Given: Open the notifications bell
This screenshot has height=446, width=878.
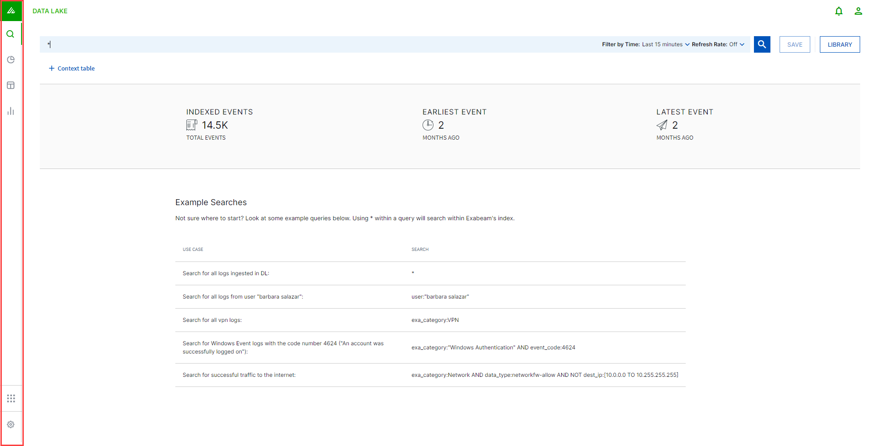Looking at the screenshot, I should (839, 11).
